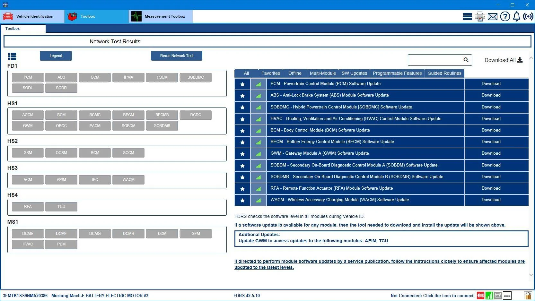Click Download All
This screenshot has height=301, width=535.
(504, 60)
